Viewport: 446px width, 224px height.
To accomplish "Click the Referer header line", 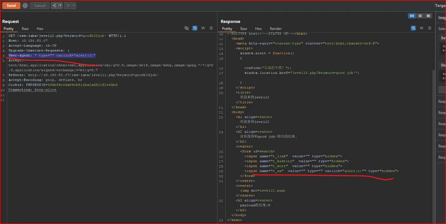I will point(83,75).
